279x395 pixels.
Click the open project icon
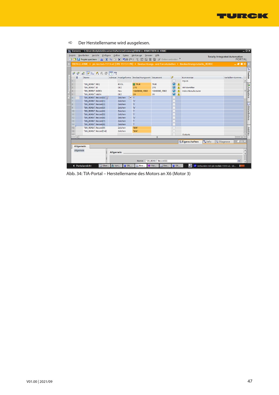coord(75,59)
